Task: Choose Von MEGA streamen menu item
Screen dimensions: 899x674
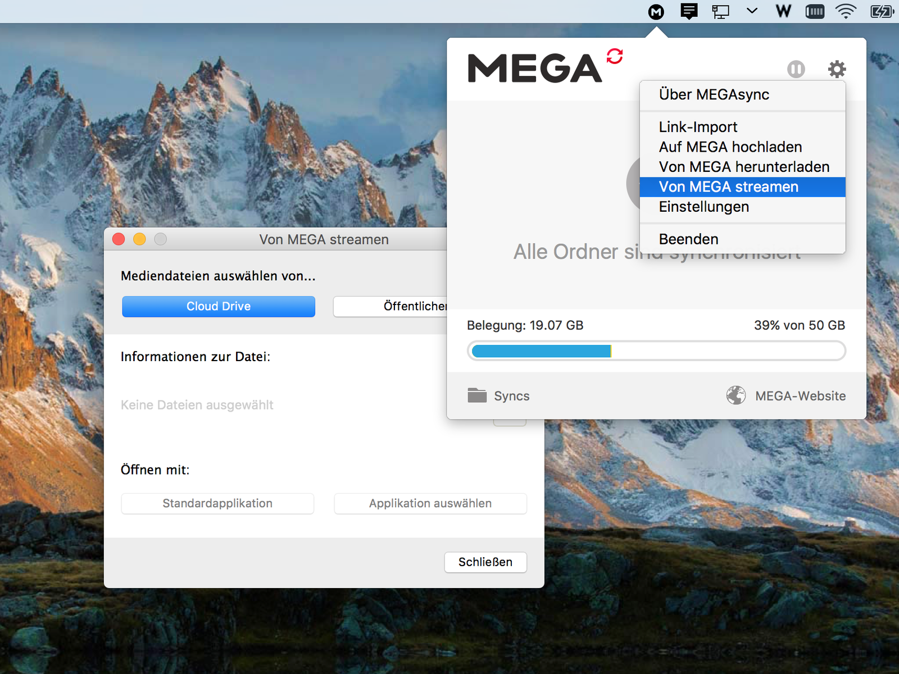Action: point(742,187)
